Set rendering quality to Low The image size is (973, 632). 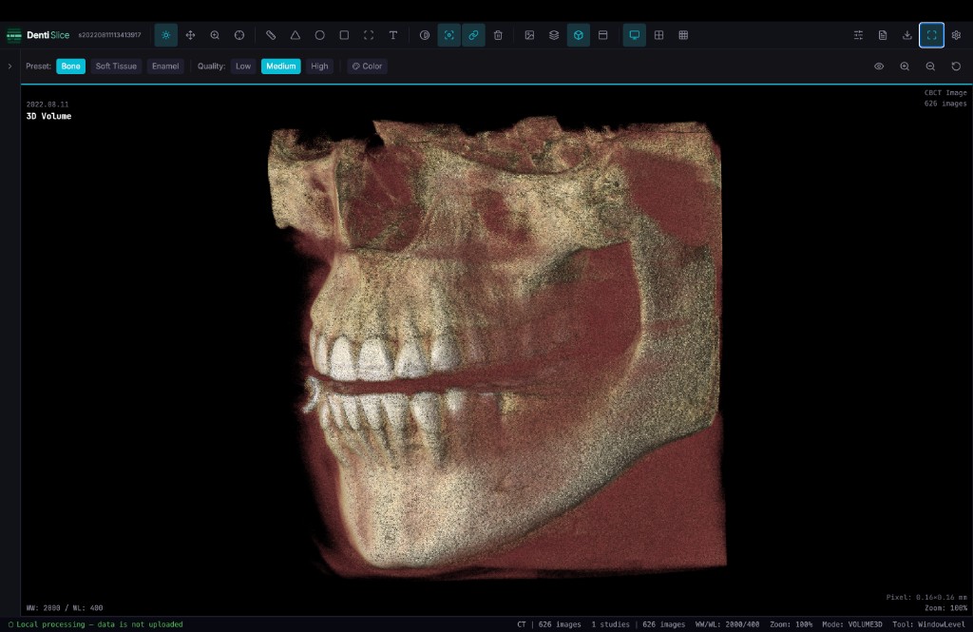click(x=242, y=67)
